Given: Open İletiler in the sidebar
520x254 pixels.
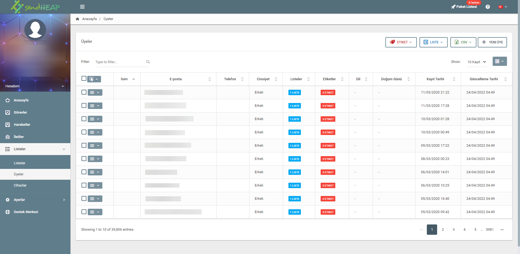Looking at the screenshot, I should point(35,137).
